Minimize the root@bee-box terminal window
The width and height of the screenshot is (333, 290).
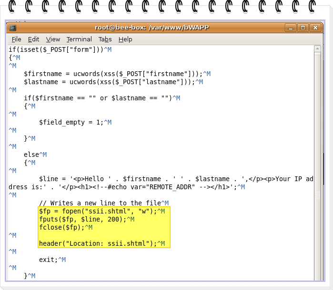click(291, 28)
